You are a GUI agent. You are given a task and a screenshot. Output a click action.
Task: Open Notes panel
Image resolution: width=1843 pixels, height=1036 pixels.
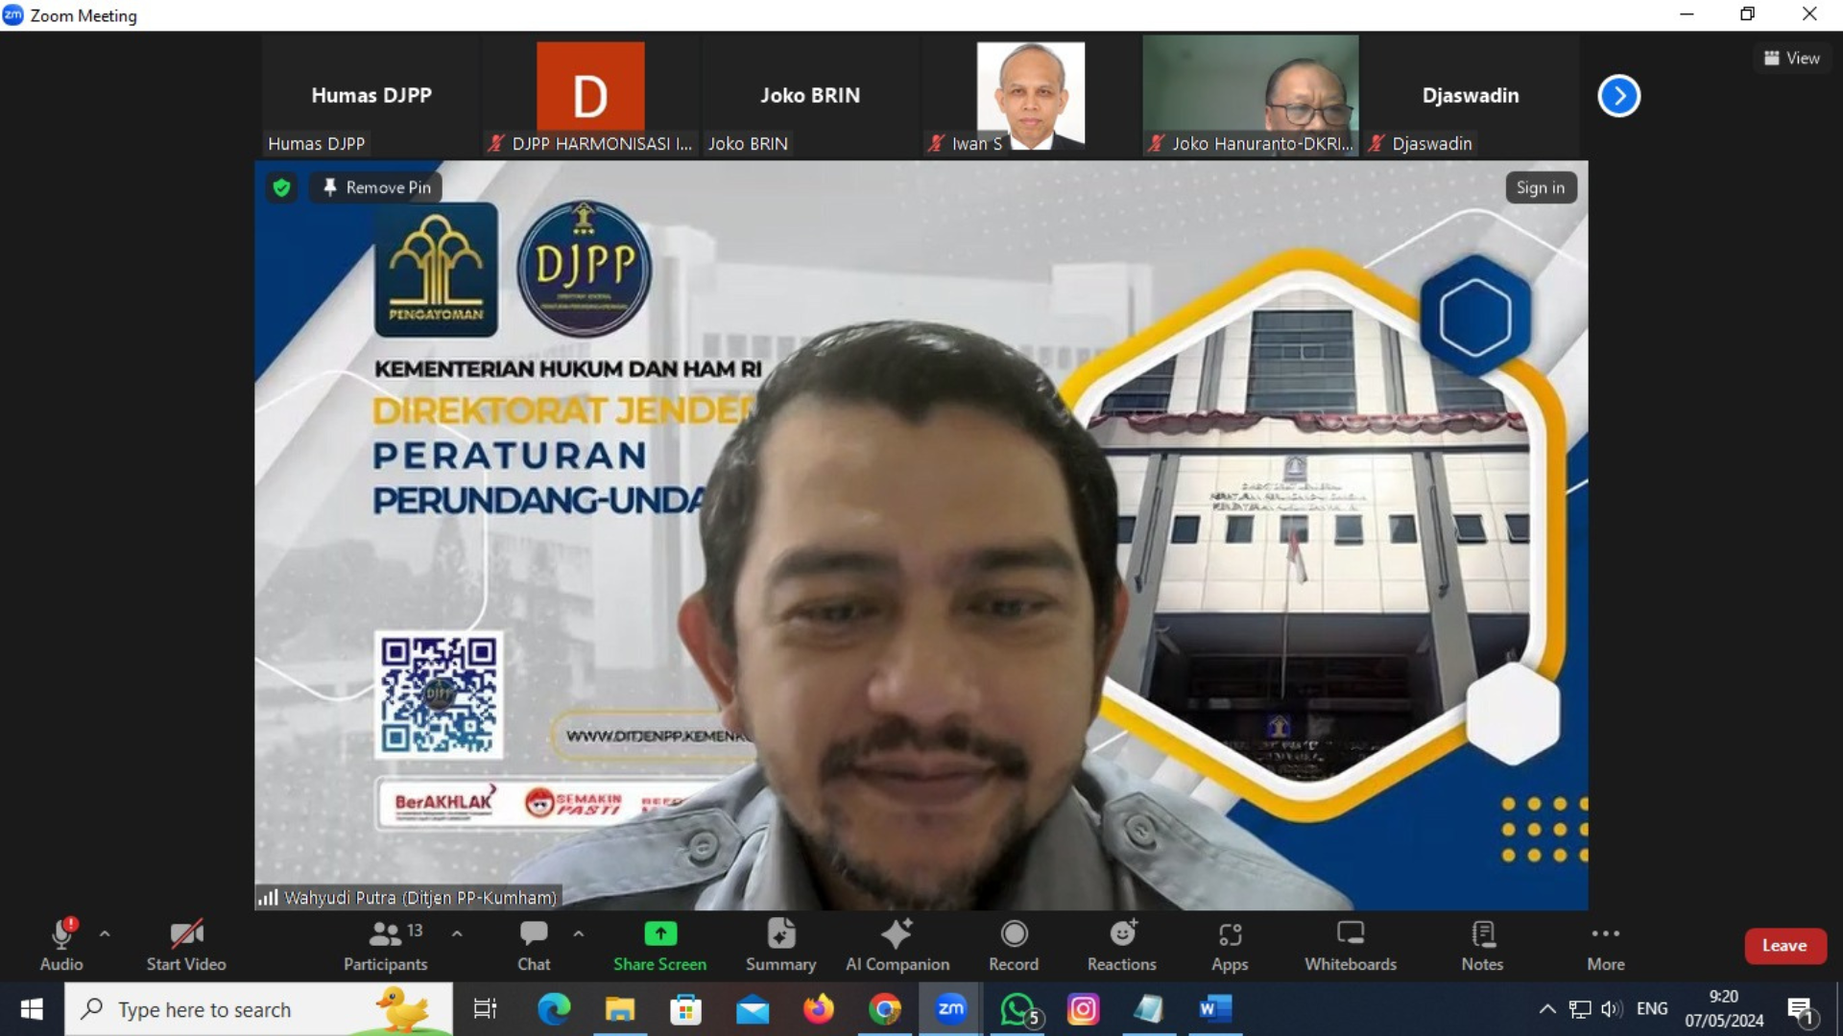point(1482,945)
